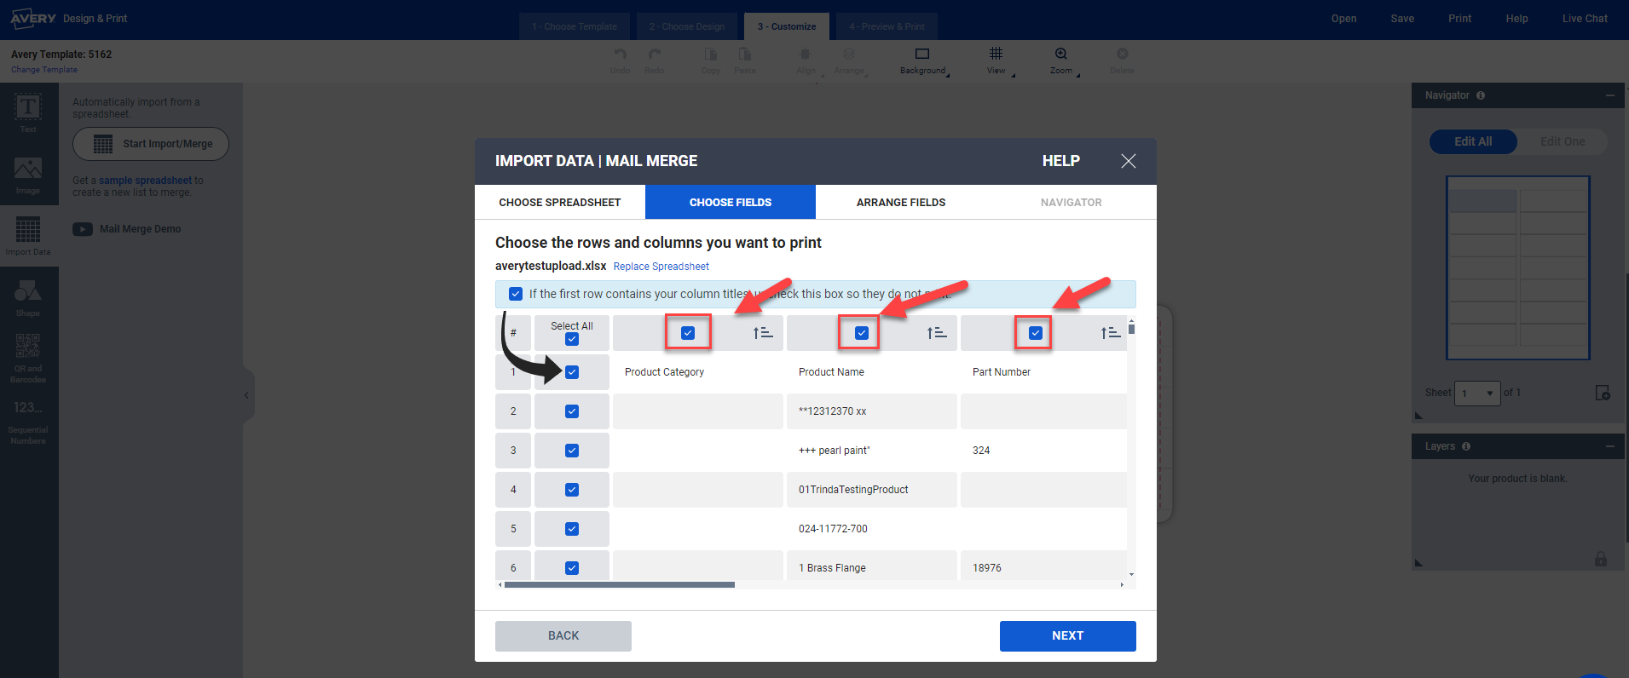The width and height of the screenshot is (1629, 678).
Task: Select the Shape tool in sidebar
Action: (x=28, y=298)
